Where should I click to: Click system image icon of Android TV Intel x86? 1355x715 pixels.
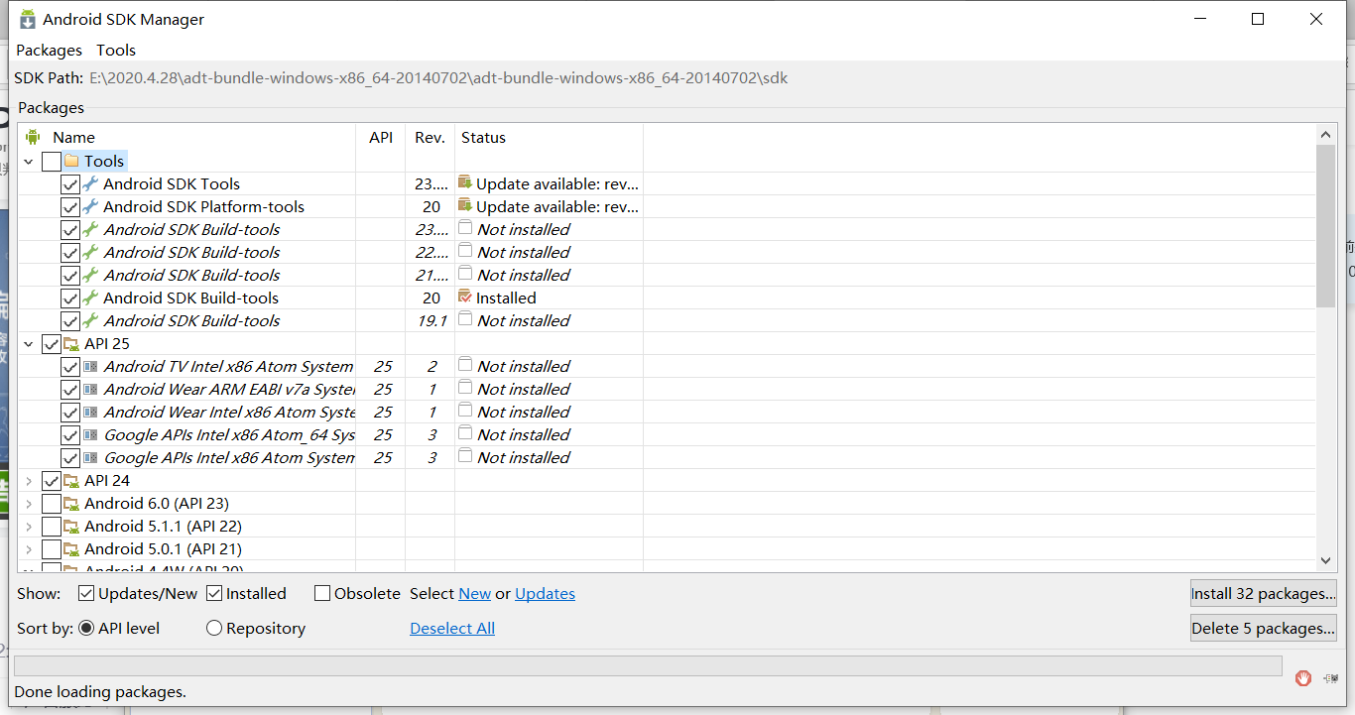(91, 366)
